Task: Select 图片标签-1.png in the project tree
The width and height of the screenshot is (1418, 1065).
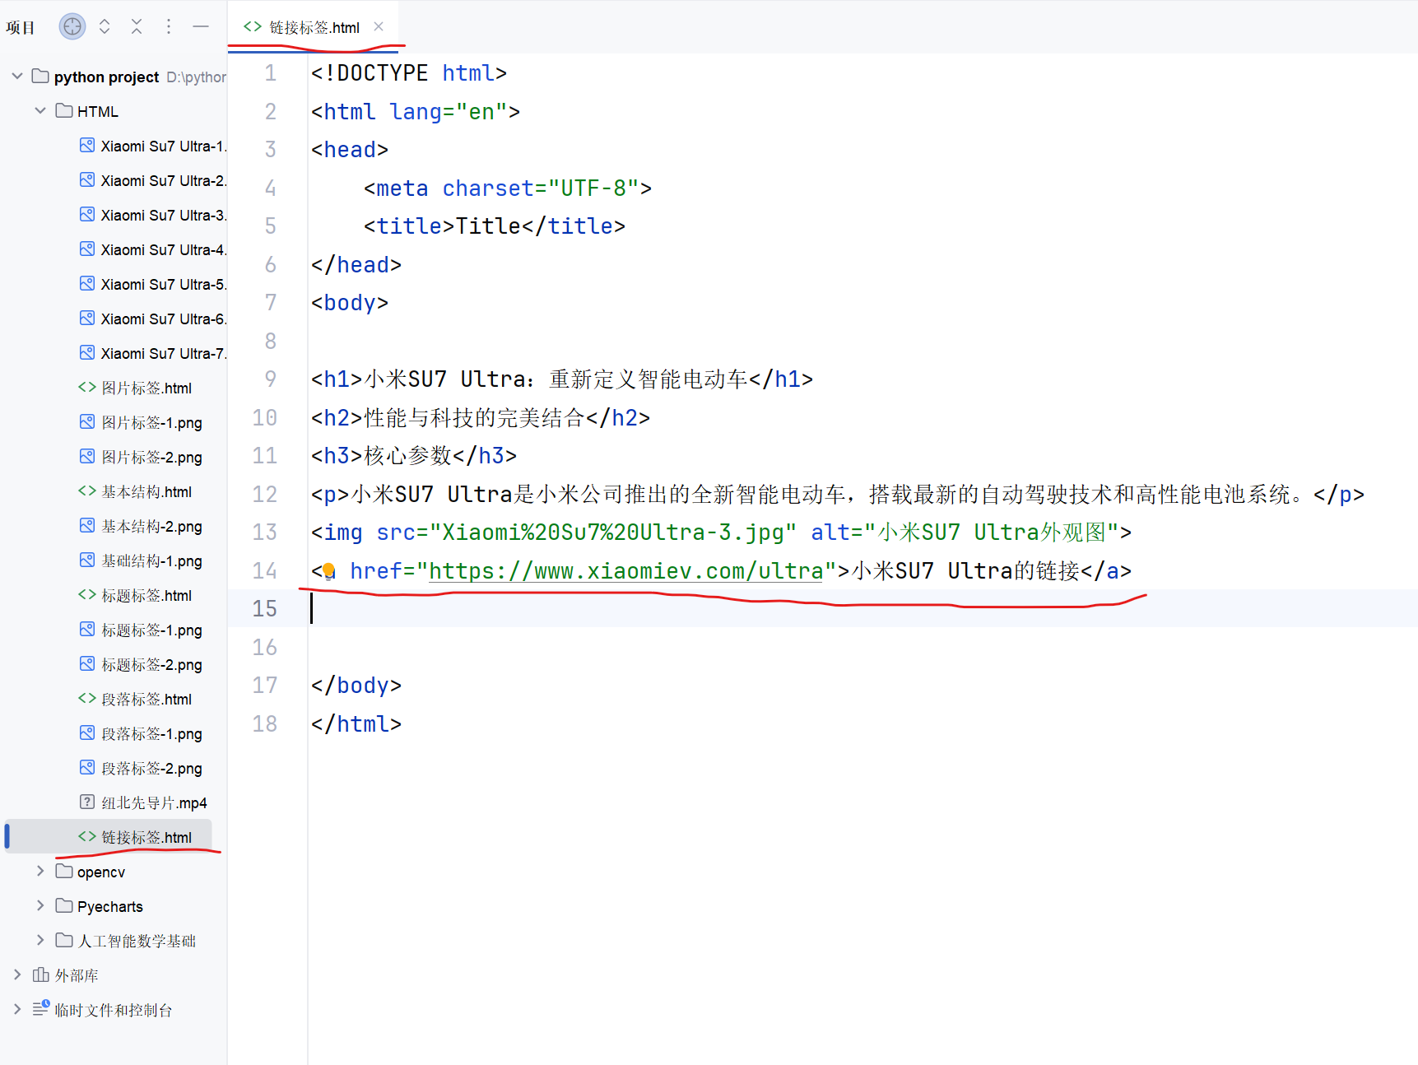Action: coord(141,422)
